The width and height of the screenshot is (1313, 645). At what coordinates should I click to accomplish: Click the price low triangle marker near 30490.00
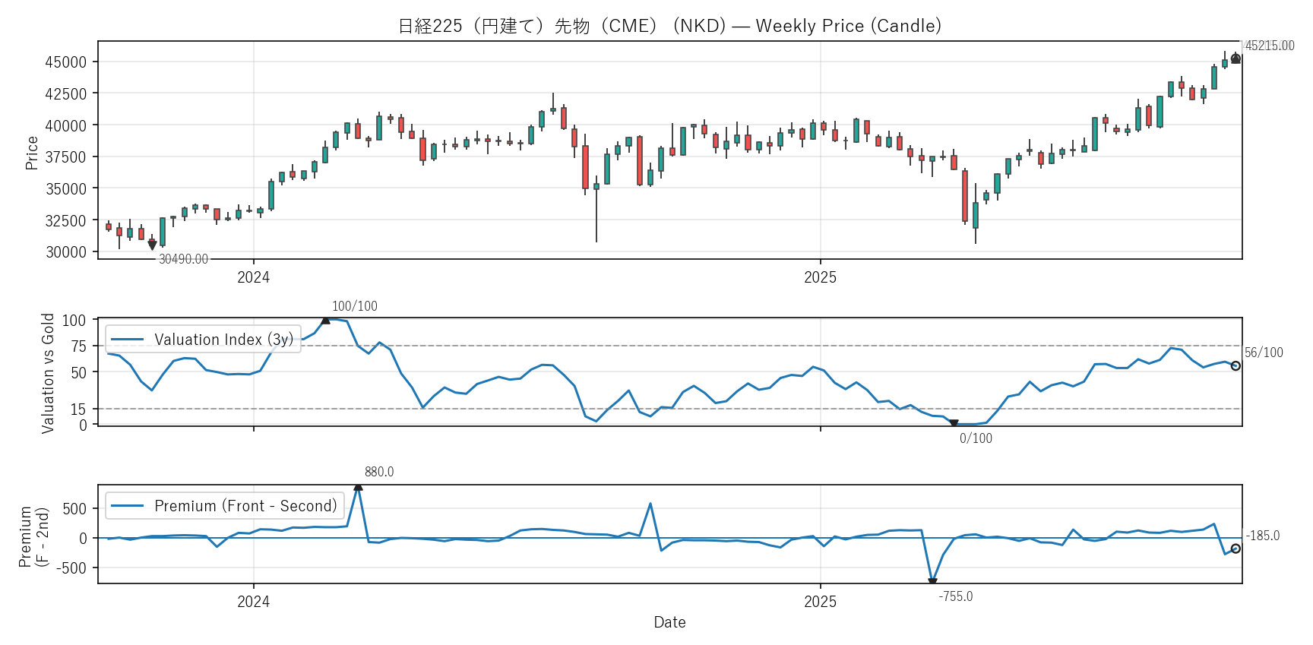click(x=152, y=245)
